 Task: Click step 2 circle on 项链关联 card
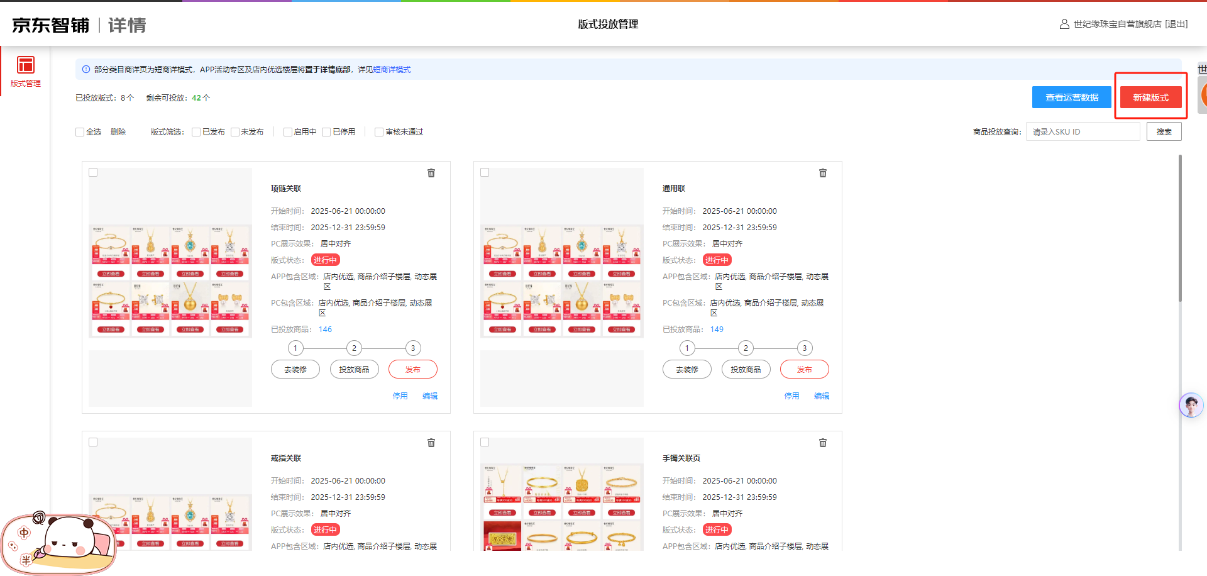point(354,348)
